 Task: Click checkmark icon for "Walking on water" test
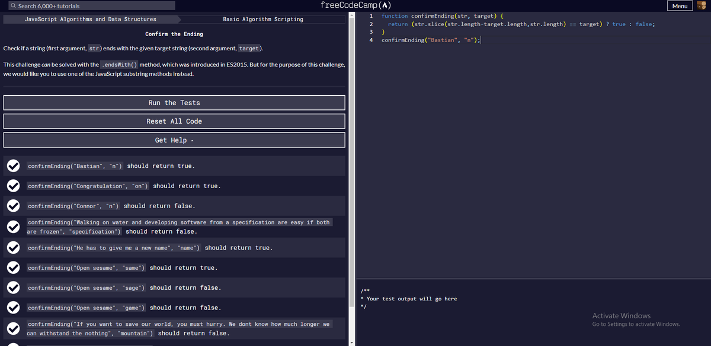(14, 227)
